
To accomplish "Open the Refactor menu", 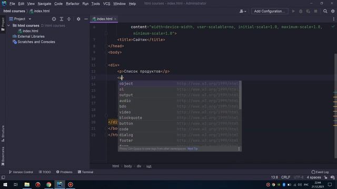I will point(73,4).
